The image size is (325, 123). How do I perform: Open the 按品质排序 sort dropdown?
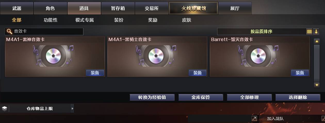click(x=261, y=32)
